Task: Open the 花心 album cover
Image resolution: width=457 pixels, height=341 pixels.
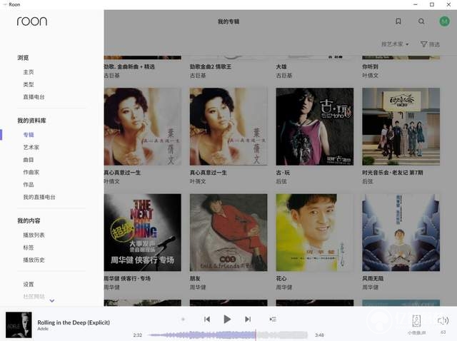Action: [315, 233]
